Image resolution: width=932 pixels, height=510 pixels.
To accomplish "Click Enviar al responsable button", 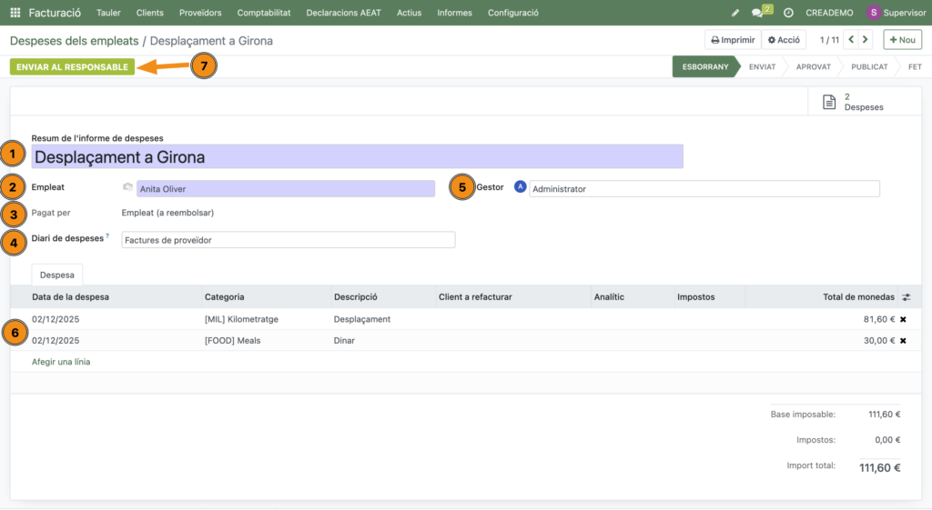I will pyautogui.click(x=72, y=67).
